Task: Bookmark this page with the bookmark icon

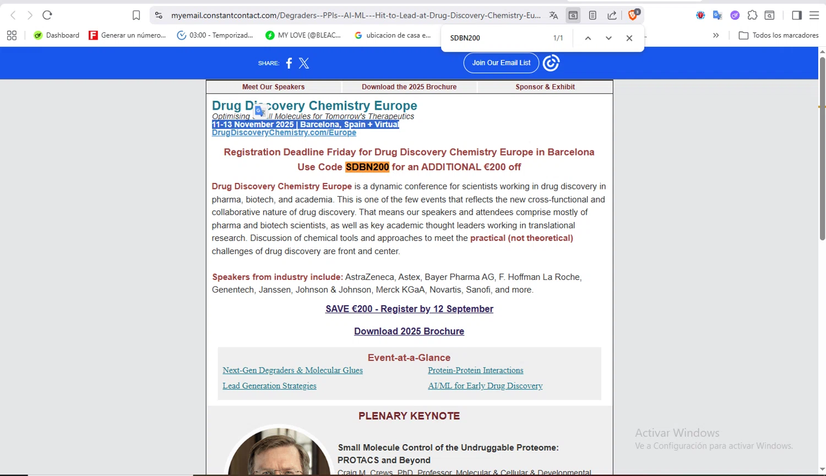Action: [136, 15]
